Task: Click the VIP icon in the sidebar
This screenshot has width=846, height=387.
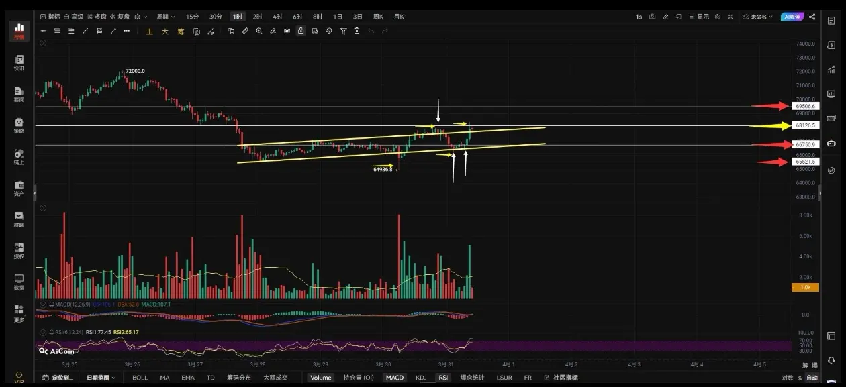Action: [19, 377]
